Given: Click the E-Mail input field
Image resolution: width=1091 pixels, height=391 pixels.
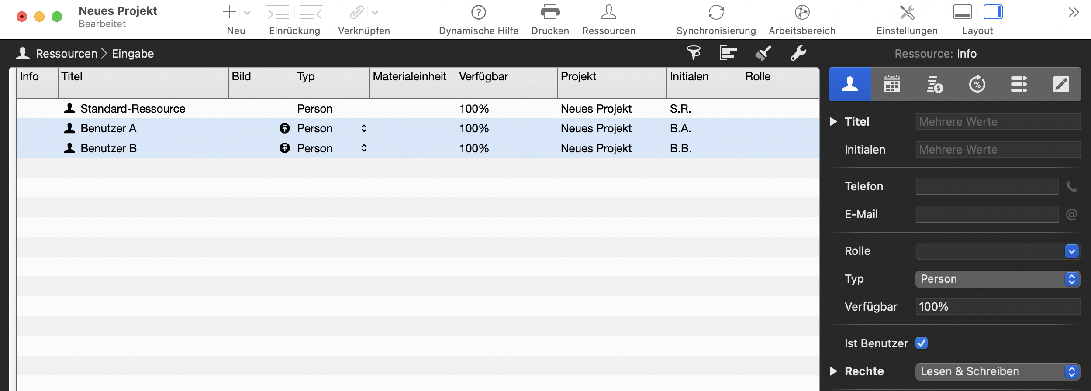Looking at the screenshot, I should 987,214.
